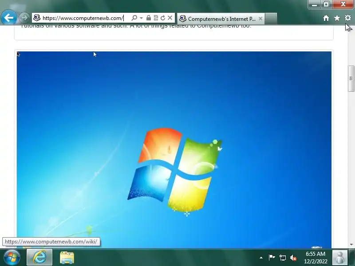Click the security lock icon

tap(149, 18)
